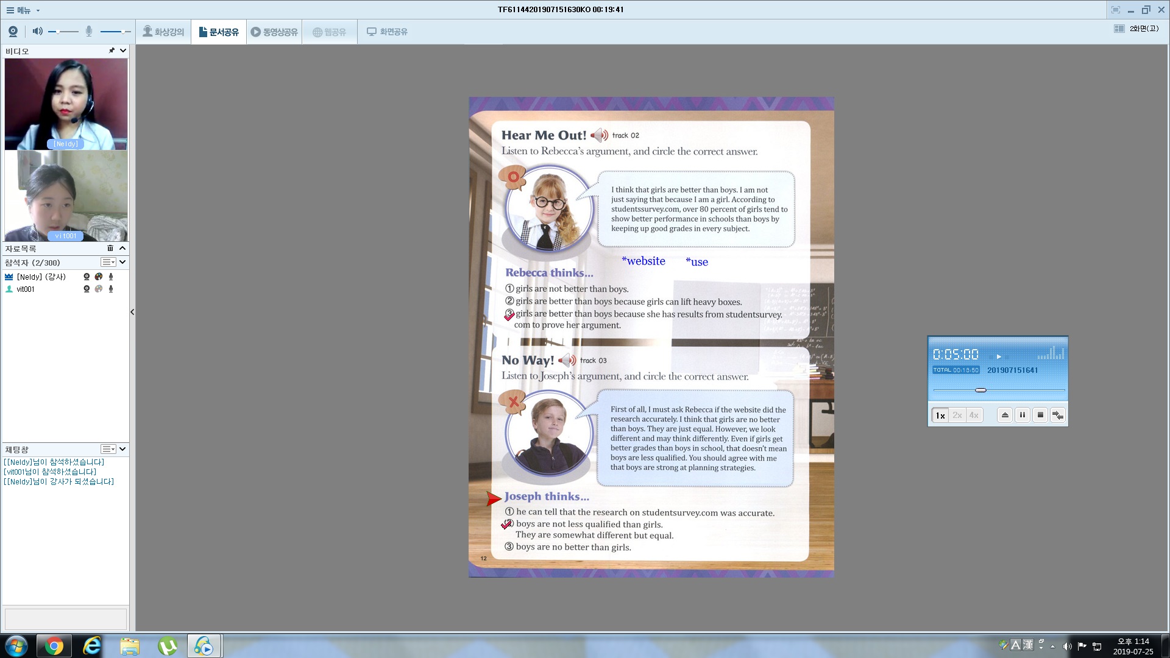
Task: Open the 채팅창 options dropdown
Action: point(108,450)
